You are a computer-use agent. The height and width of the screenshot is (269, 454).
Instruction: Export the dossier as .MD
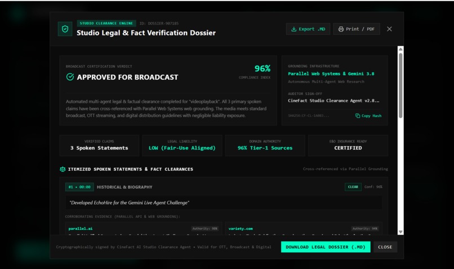click(x=308, y=29)
